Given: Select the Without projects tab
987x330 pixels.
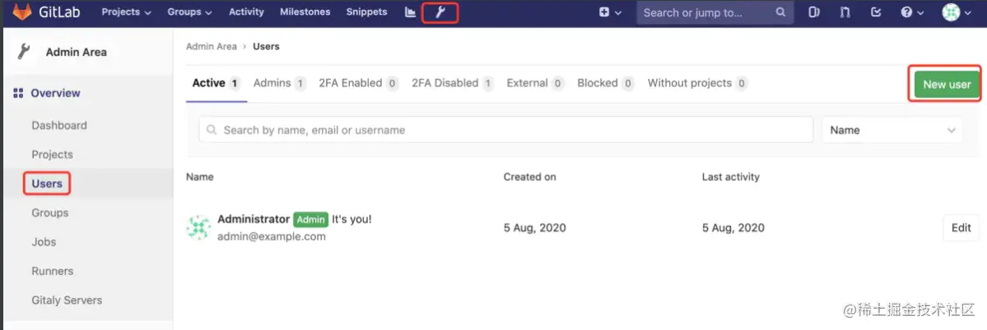Looking at the screenshot, I should tap(697, 83).
